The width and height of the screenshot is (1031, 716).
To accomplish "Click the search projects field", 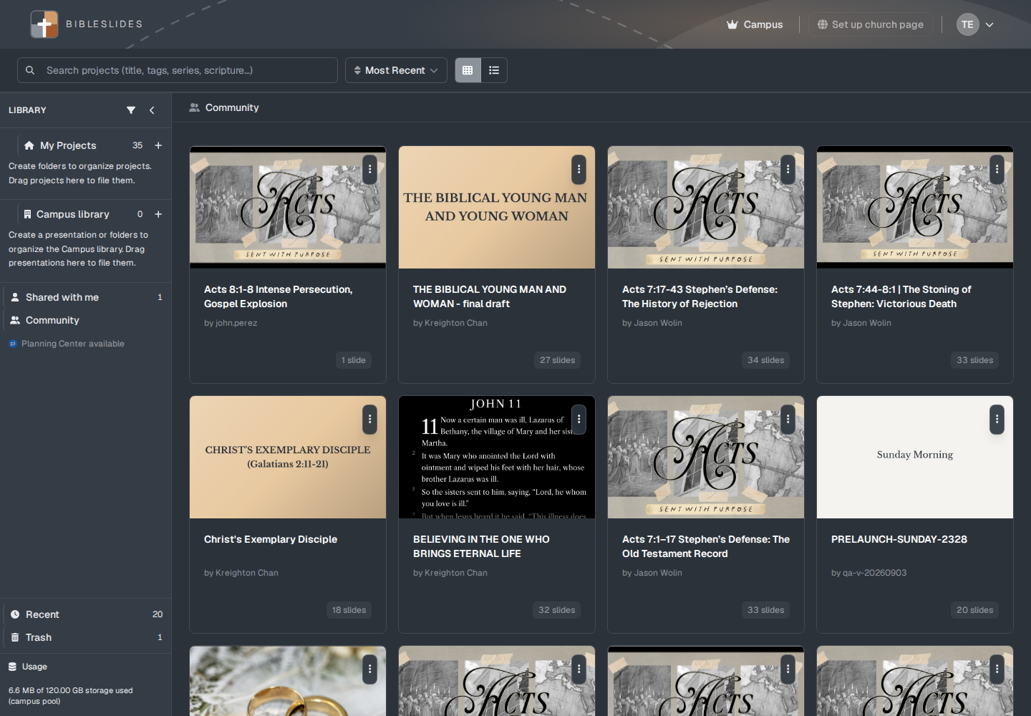I will 178,70.
